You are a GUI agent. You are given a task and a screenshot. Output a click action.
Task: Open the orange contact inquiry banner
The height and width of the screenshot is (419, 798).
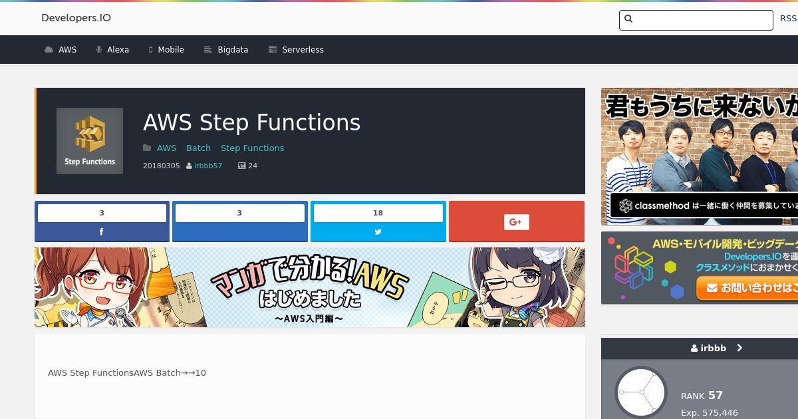[700, 267]
